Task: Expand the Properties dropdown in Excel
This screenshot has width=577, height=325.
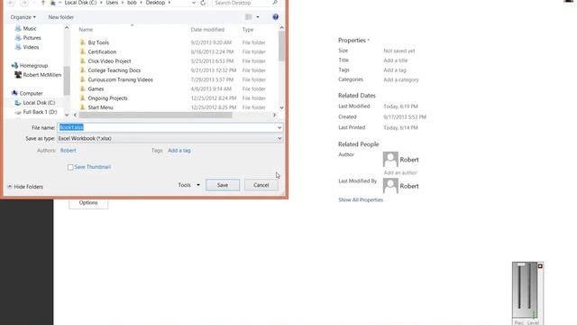Action: point(353,40)
